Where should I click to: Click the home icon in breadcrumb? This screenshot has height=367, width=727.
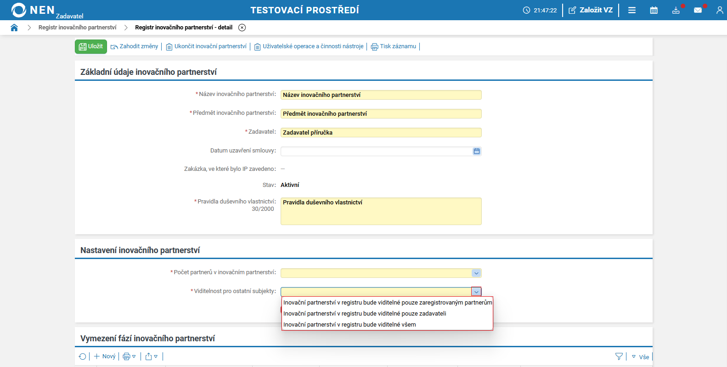coord(14,28)
